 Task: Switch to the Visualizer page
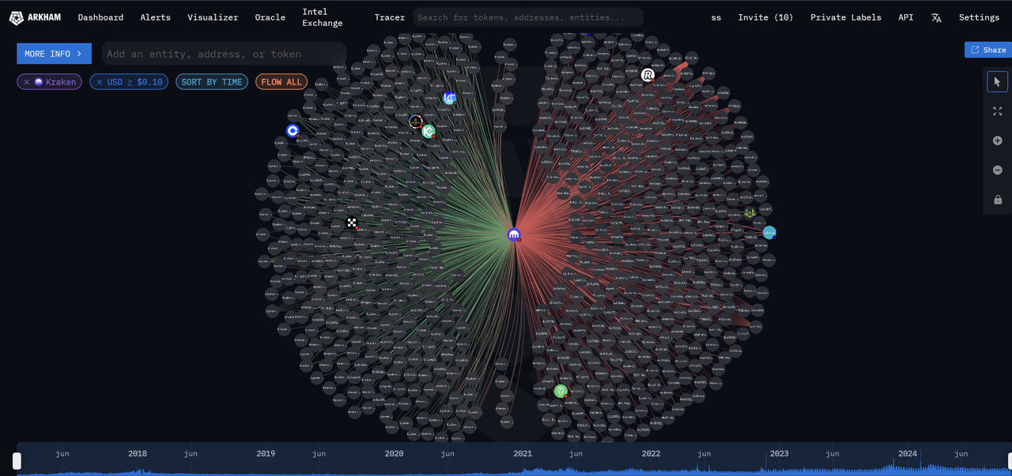pyautogui.click(x=213, y=17)
